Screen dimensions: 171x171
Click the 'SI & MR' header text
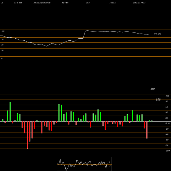click(x=18, y=3)
